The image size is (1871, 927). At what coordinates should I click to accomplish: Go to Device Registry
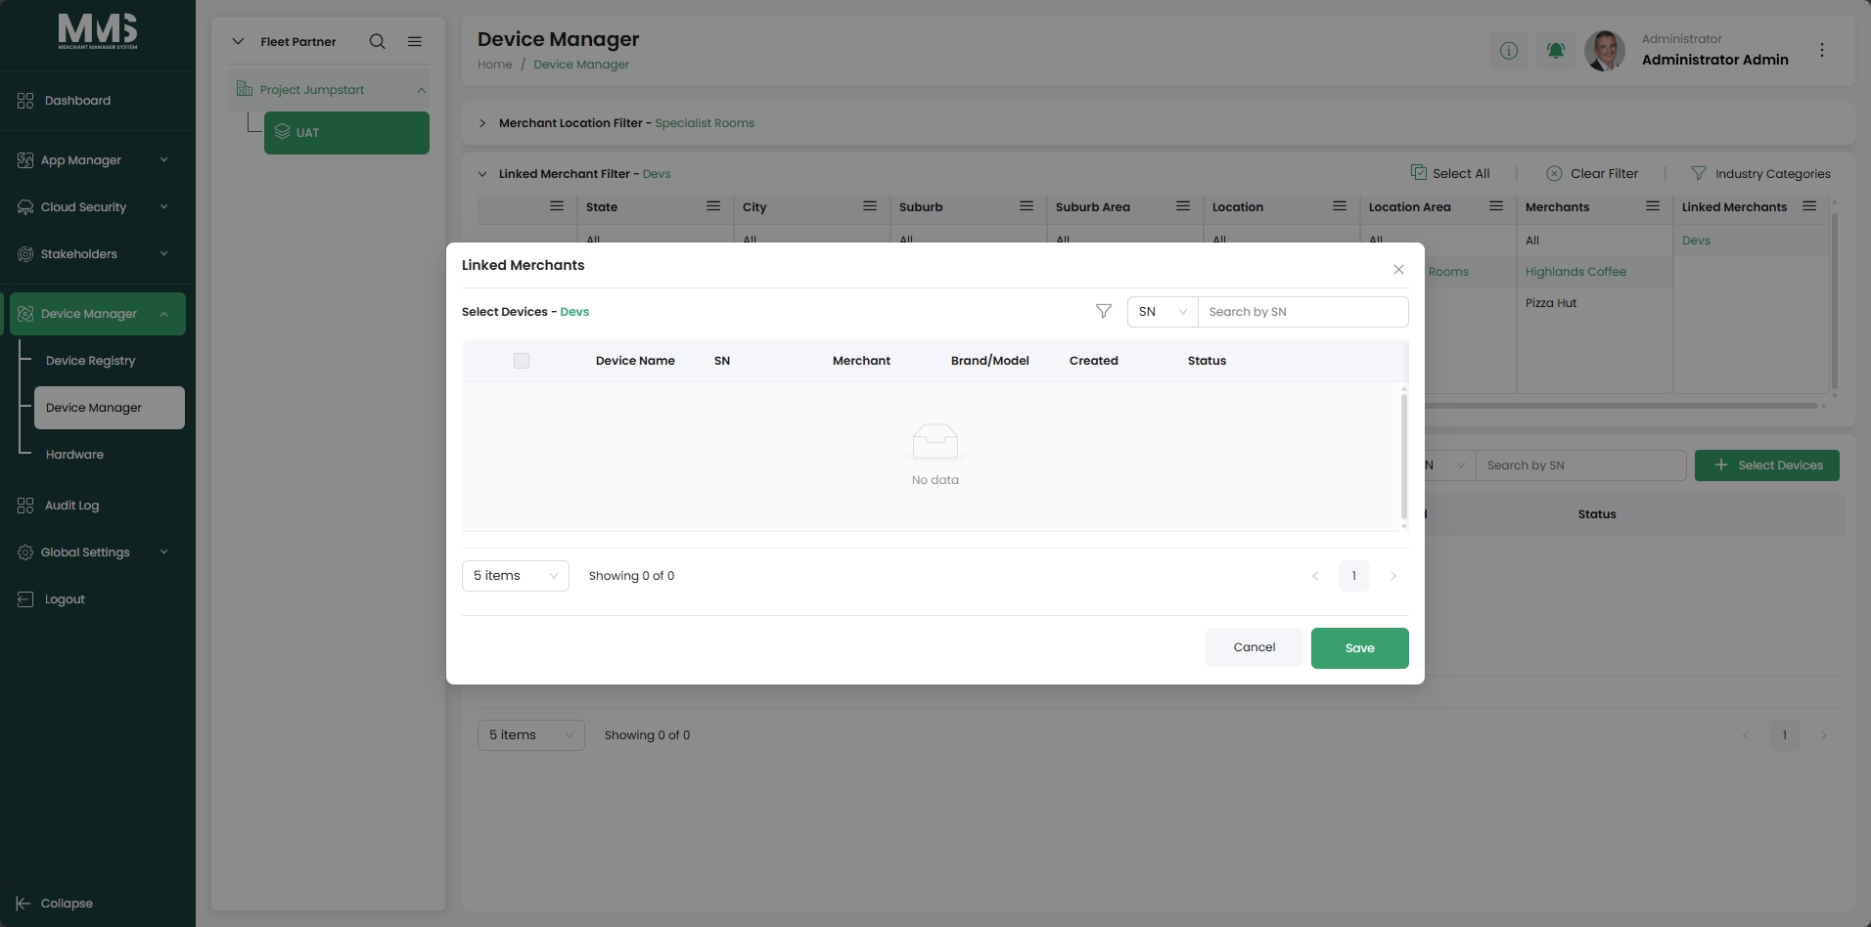click(x=90, y=361)
